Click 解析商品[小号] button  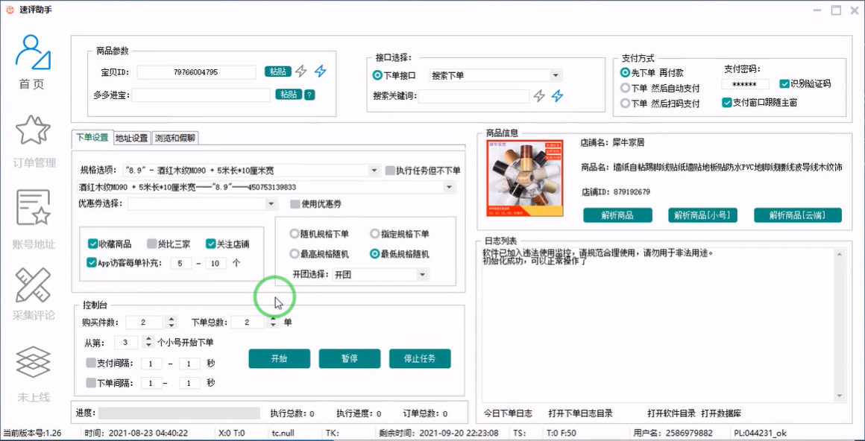click(x=702, y=215)
